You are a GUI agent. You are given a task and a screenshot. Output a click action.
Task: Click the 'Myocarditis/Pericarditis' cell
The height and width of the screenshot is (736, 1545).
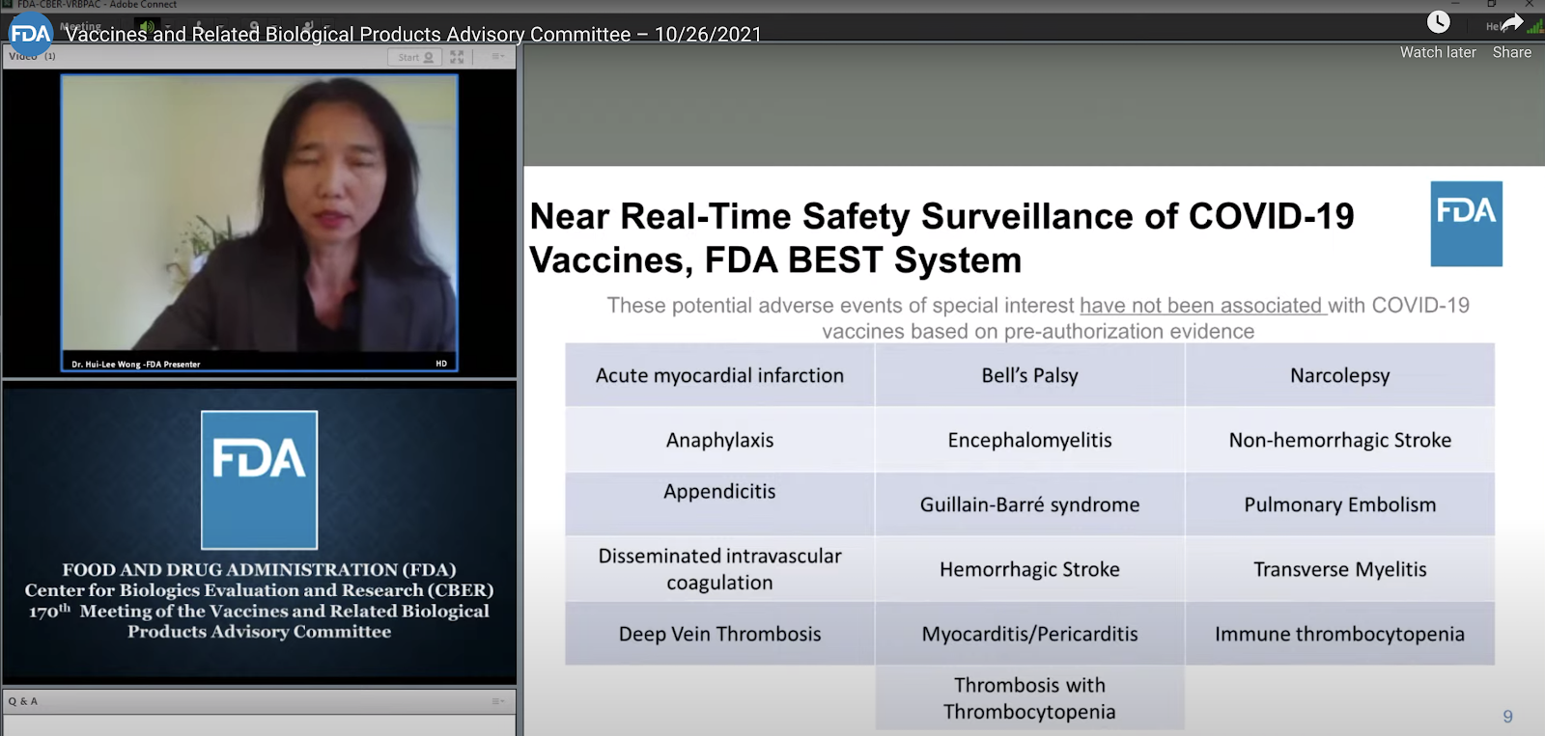tap(1029, 634)
